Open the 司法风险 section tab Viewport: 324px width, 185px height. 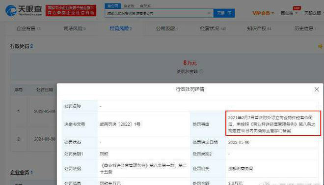click(x=75, y=29)
